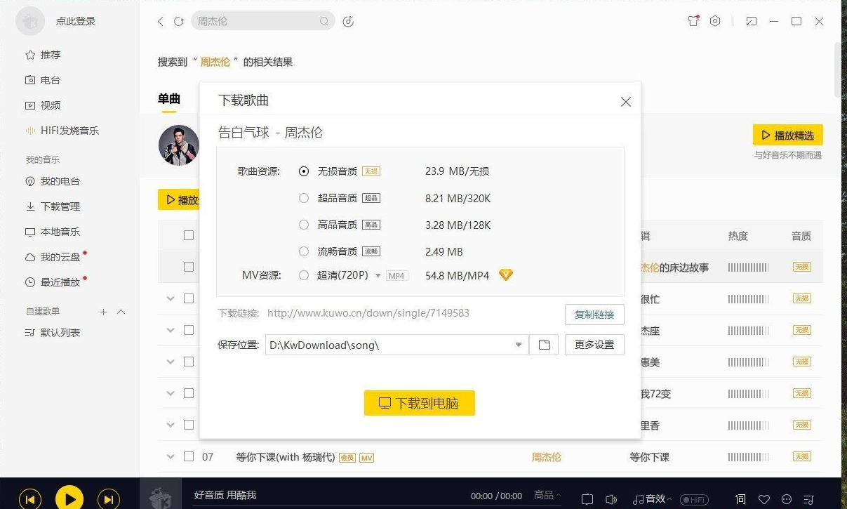Select 高品音质 radio option
The width and height of the screenshot is (847, 509).
pyautogui.click(x=304, y=225)
